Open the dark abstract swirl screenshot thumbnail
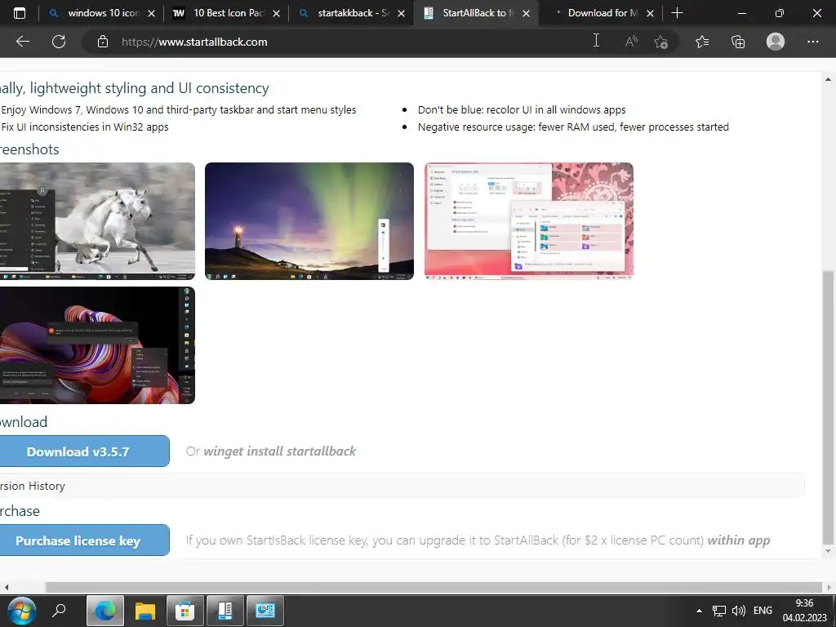This screenshot has width=836, height=627. click(97, 345)
